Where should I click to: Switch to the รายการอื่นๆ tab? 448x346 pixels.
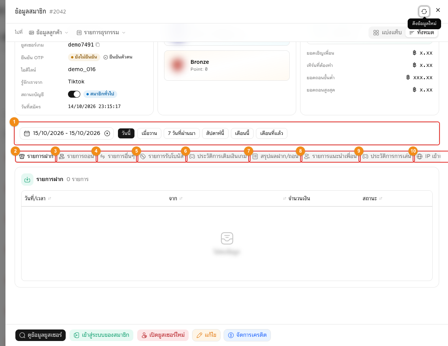tap(117, 156)
